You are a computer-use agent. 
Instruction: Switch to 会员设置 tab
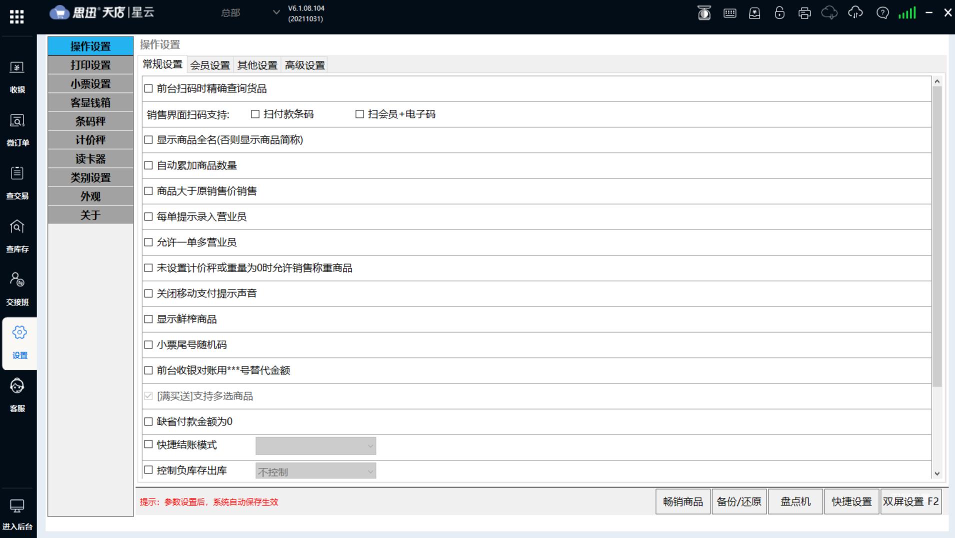click(x=210, y=65)
